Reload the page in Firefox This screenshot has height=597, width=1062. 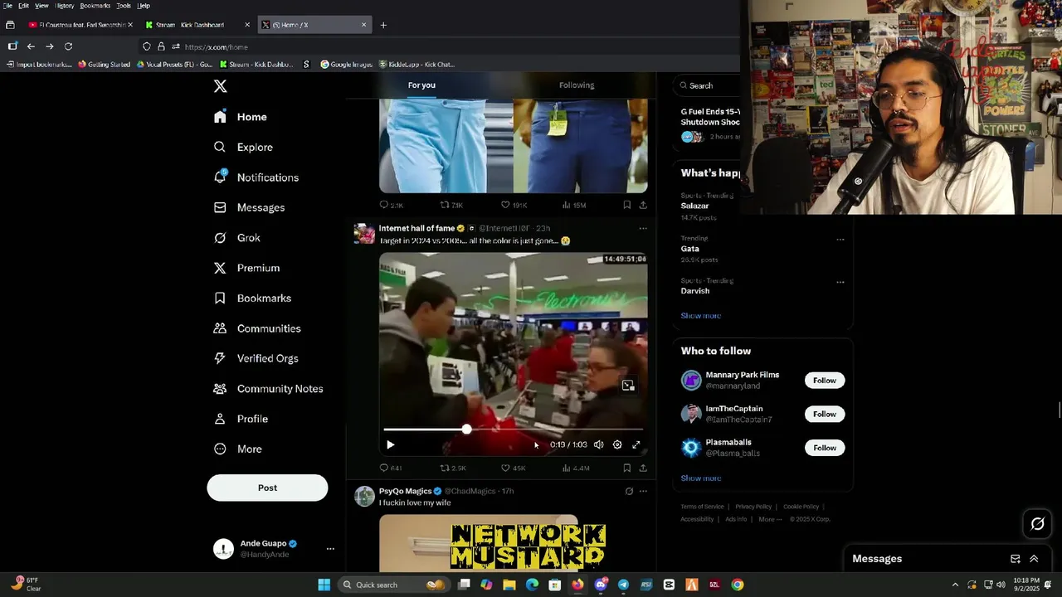[68, 46]
